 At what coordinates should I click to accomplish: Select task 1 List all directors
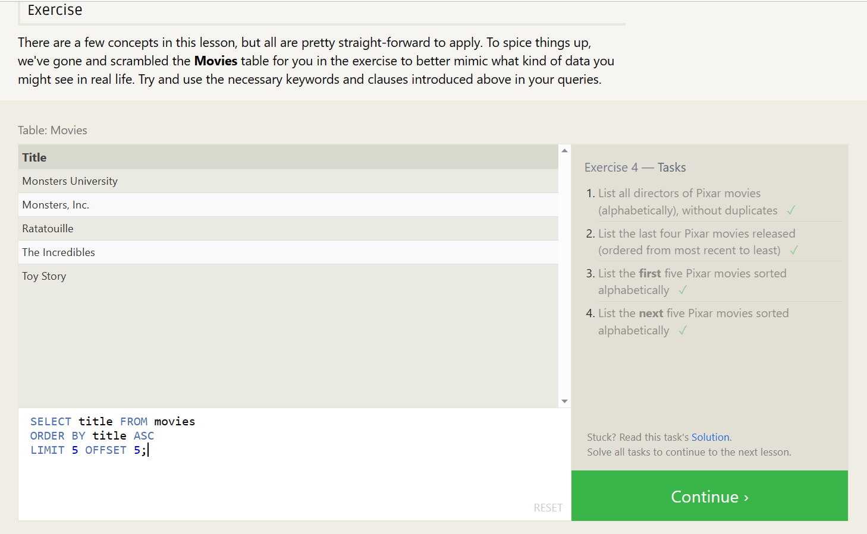pyautogui.click(x=687, y=202)
